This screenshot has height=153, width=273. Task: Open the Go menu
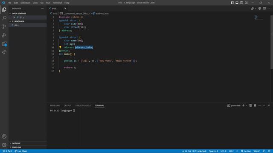click(42, 3)
